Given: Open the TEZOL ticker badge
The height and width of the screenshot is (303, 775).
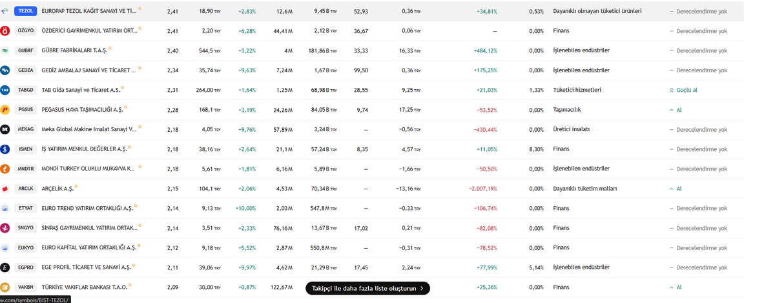Looking at the screenshot, I should point(26,11).
